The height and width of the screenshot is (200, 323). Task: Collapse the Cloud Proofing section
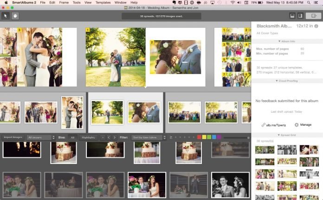286,81
